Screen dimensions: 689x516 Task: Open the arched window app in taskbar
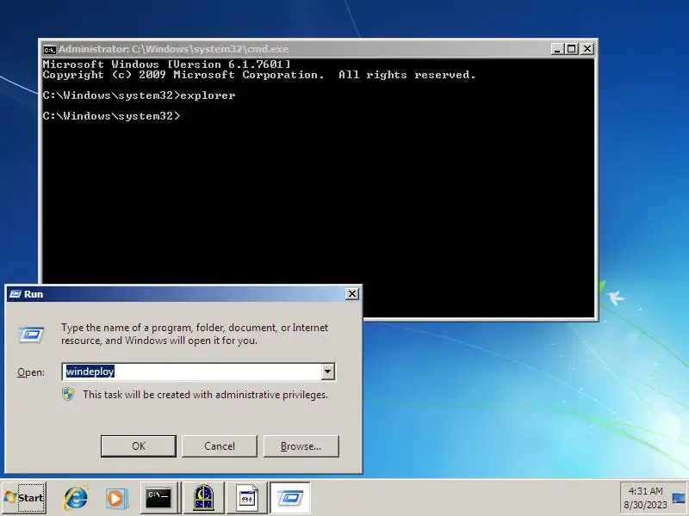click(203, 498)
